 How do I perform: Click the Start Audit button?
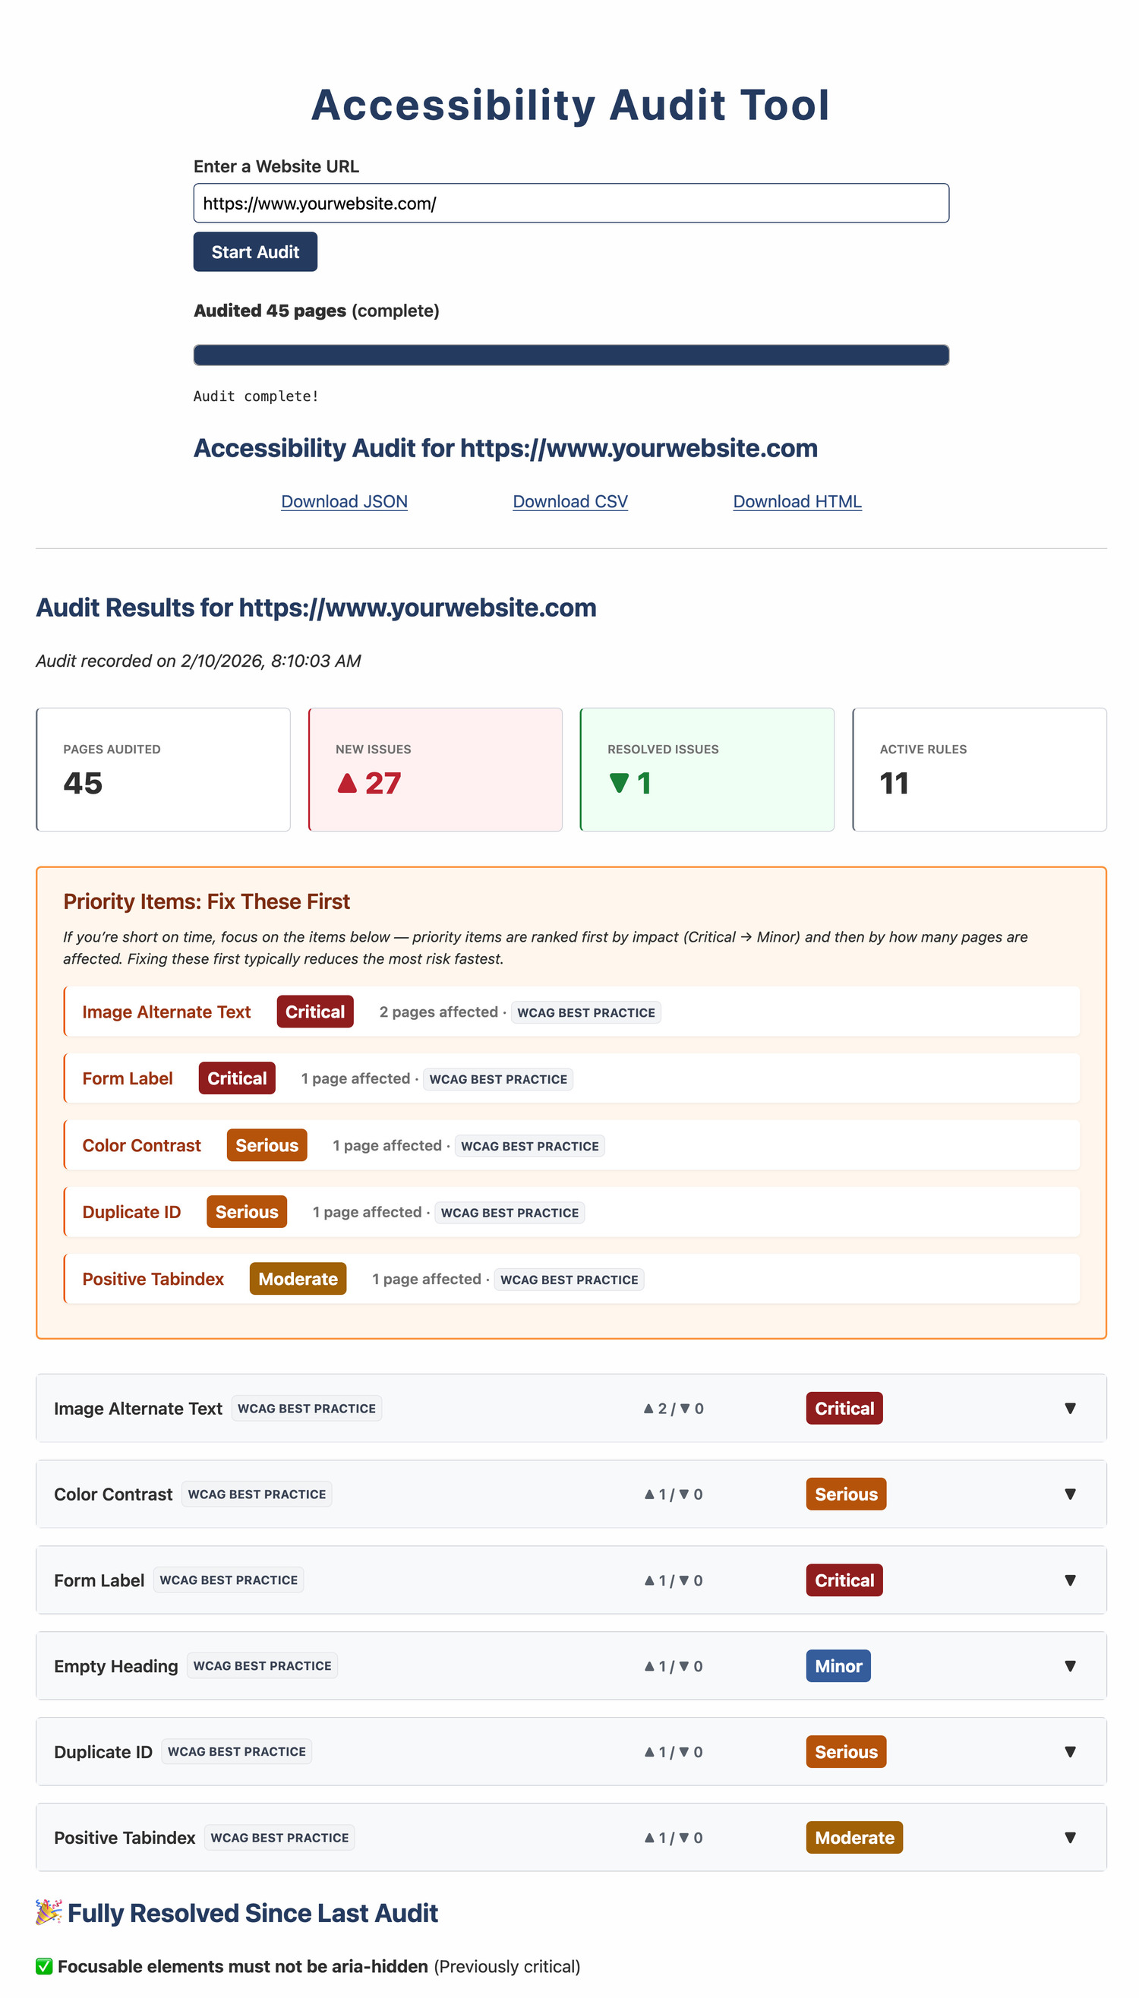(x=255, y=251)
